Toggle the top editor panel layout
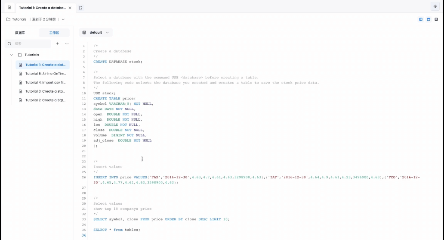 coord(429,19)
